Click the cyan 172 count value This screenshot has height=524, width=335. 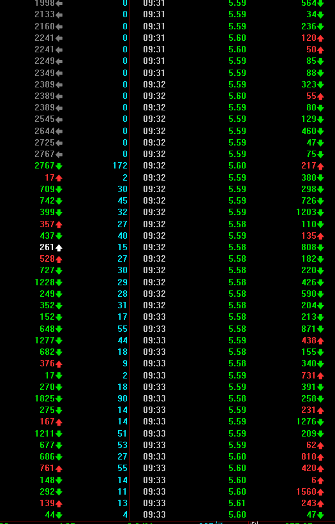pyautogui.click(x=120, y=165)
